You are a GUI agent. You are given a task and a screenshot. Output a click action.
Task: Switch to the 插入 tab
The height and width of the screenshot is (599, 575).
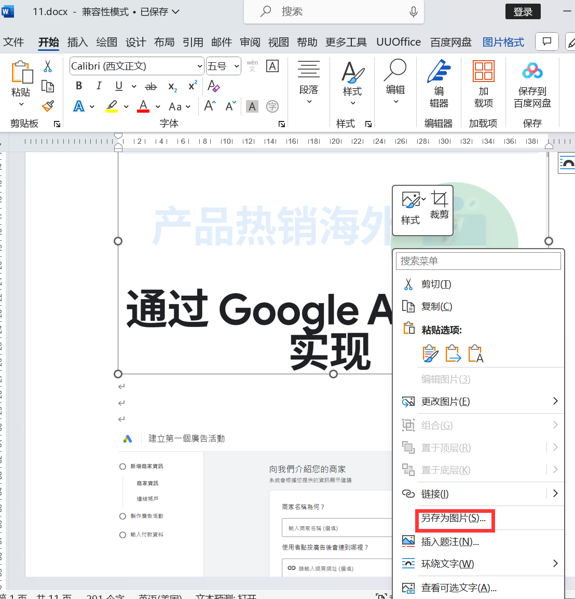click(x=77, y=42)
